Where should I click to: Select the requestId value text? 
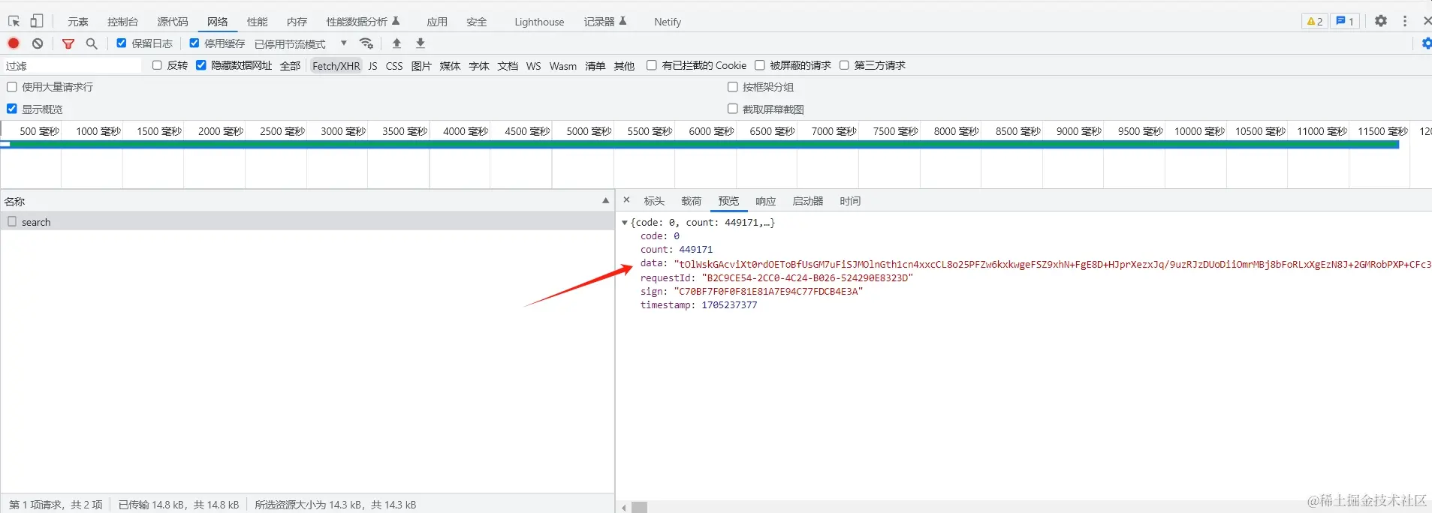click(x=807, y=277)
